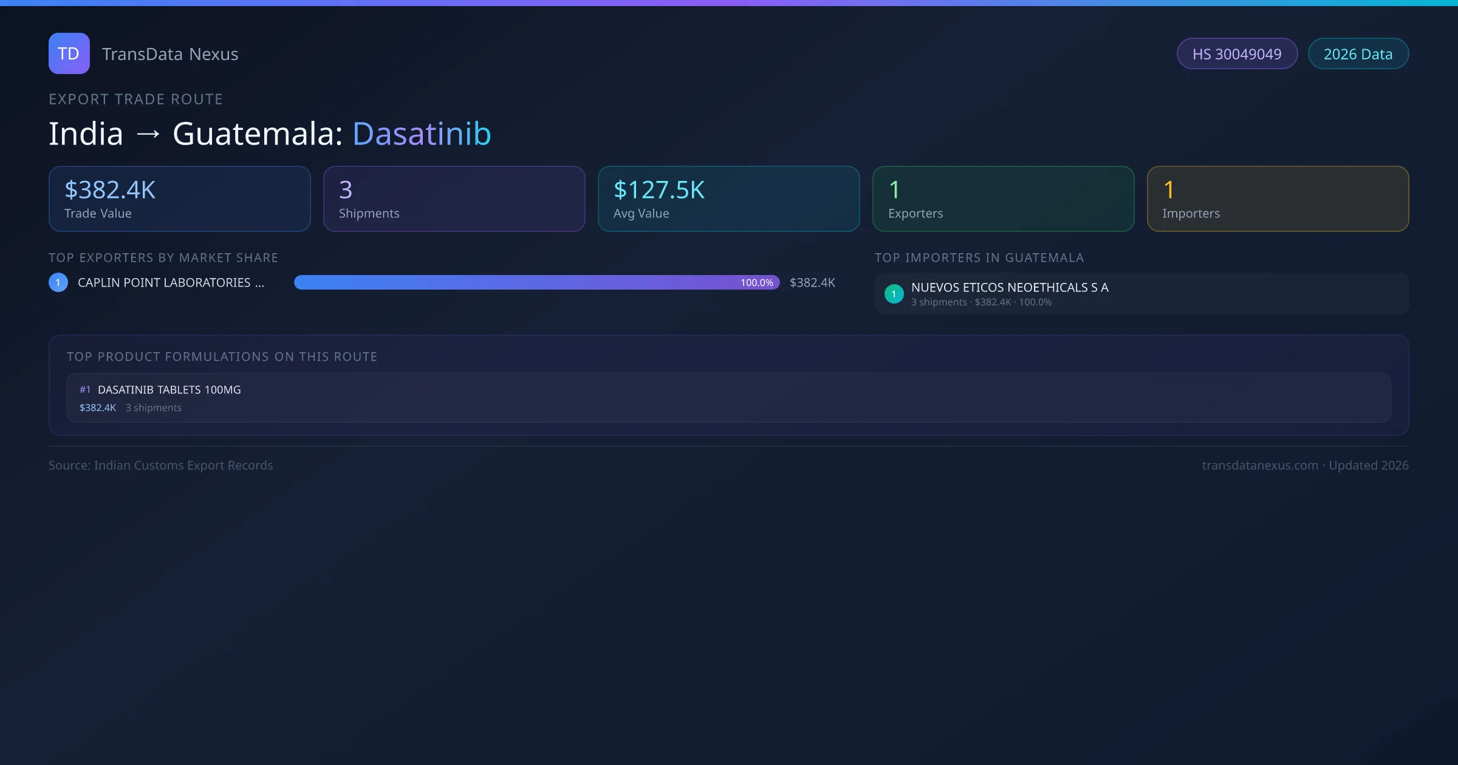1458x765 pixels.
Task: Open the EXPORT TRADE ROUTE section header
Action: point(135,99)
